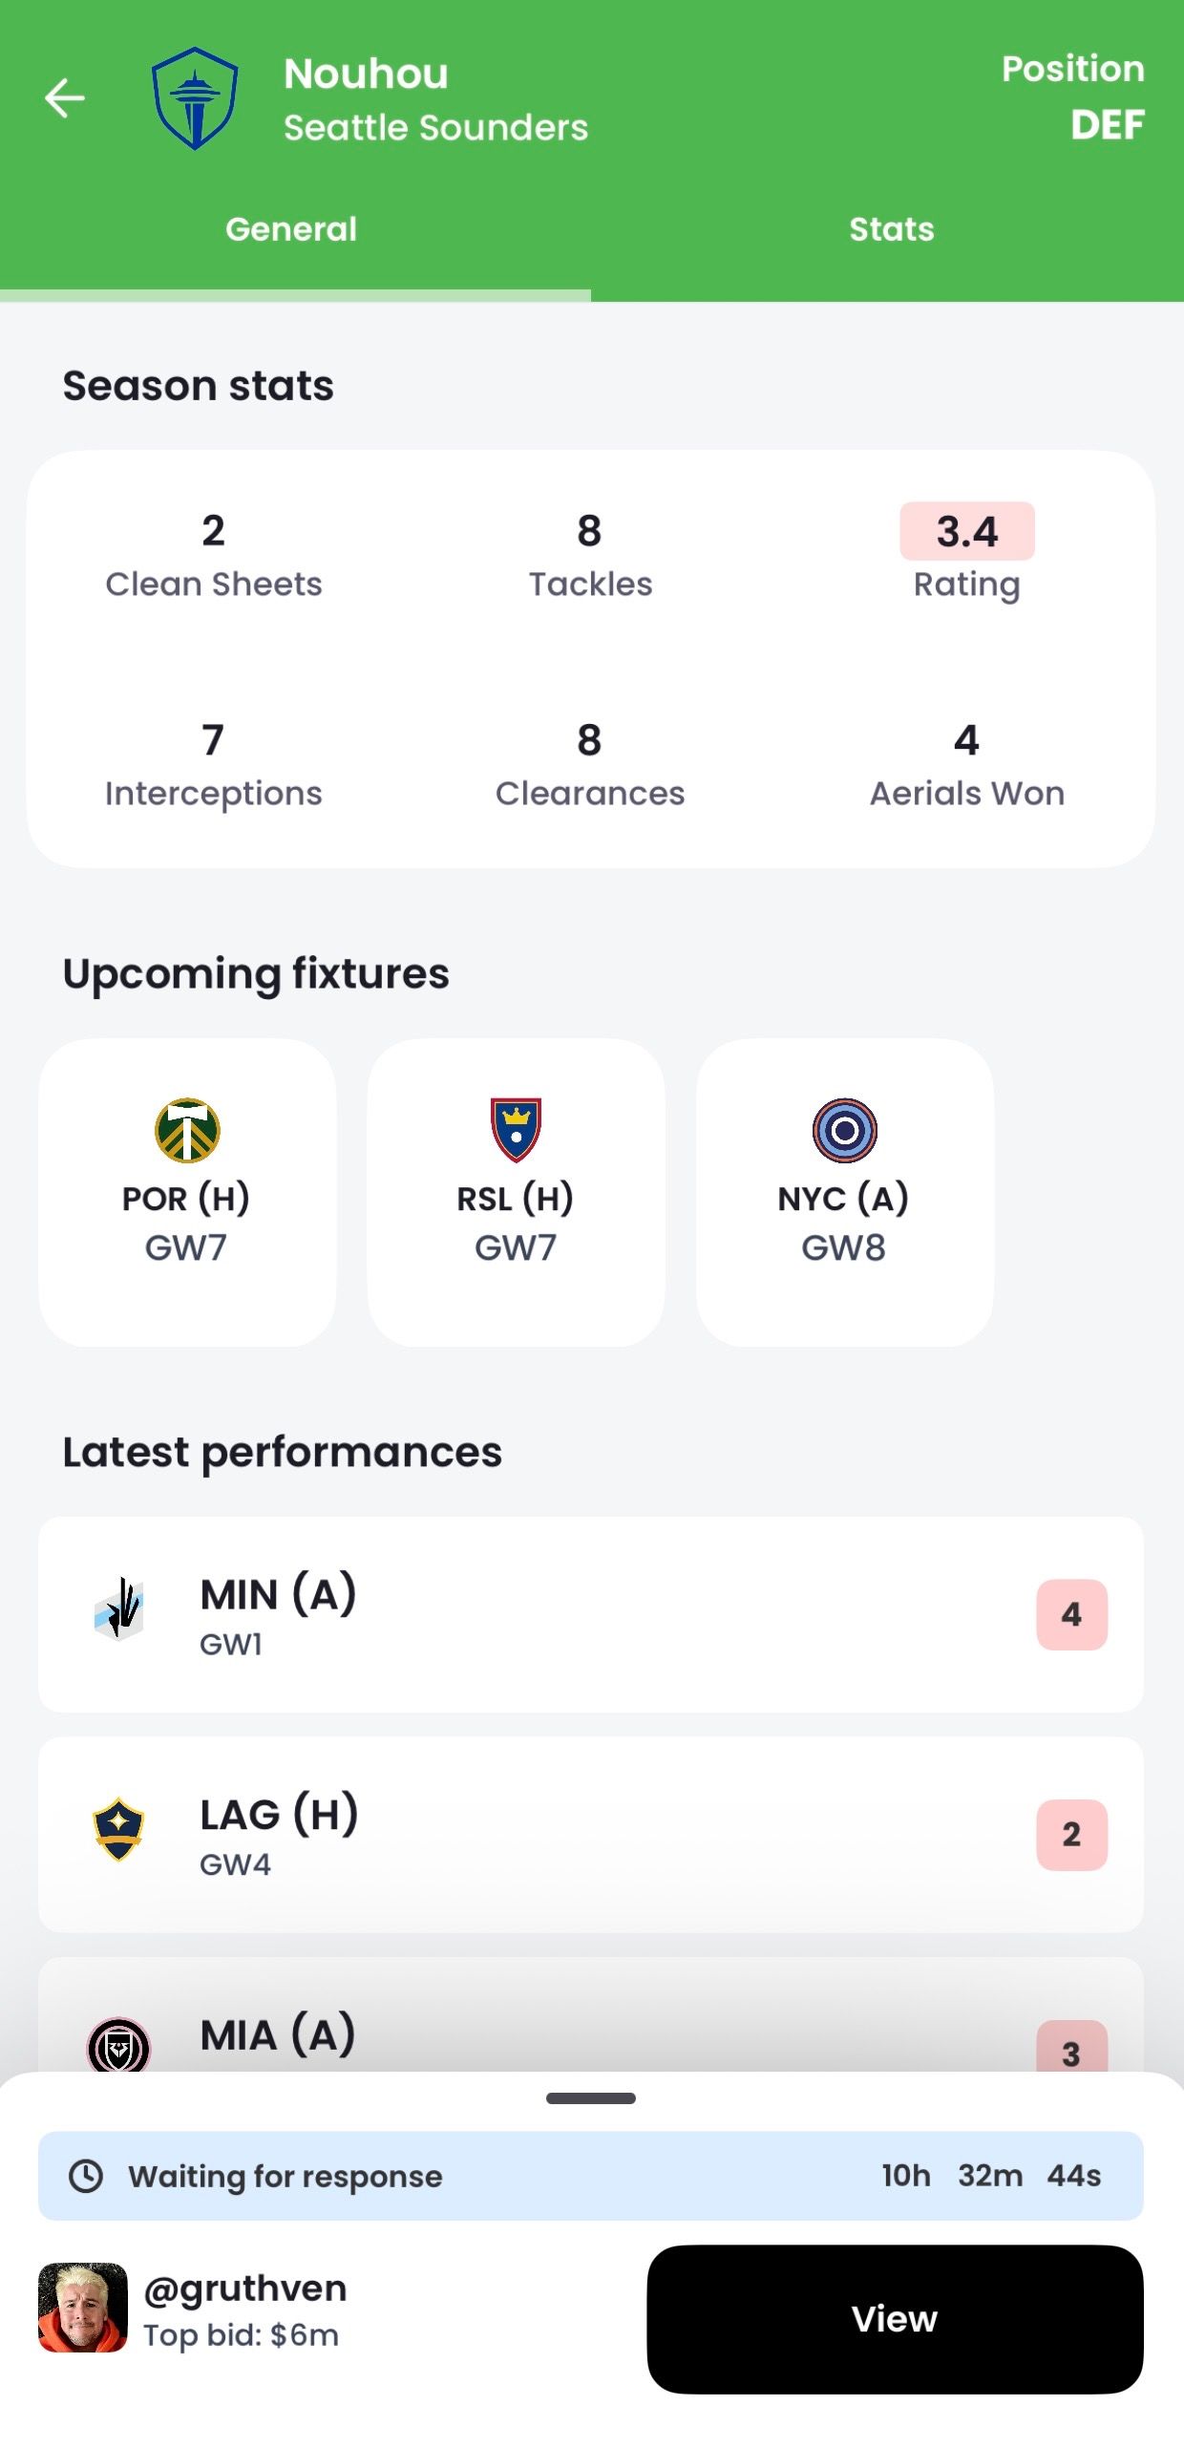1184x2448 pixels.
Task: Tap the Inter Miami team logo
Action: coord(118,2046)
